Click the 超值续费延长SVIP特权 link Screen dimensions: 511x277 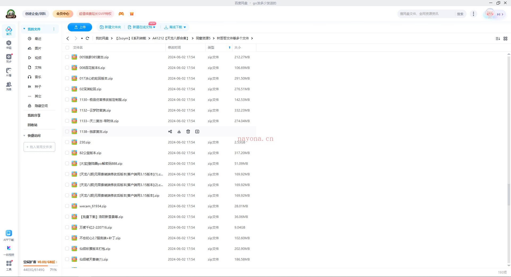click(95, 14)
